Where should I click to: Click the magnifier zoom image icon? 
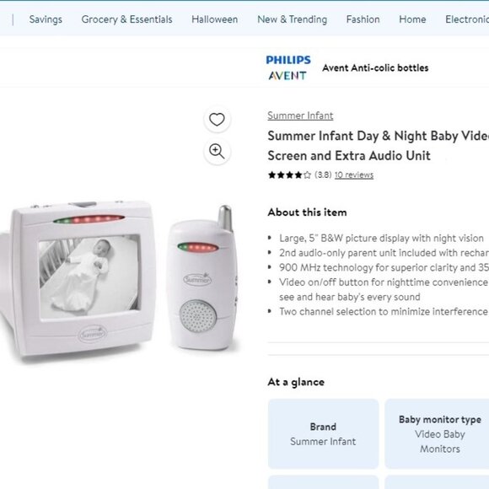tap(217, 152)
